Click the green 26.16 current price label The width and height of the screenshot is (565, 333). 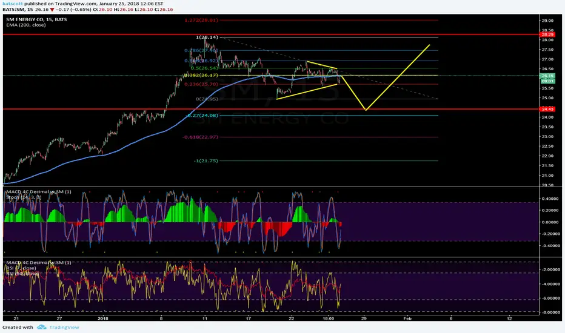(x=547, y=76)
